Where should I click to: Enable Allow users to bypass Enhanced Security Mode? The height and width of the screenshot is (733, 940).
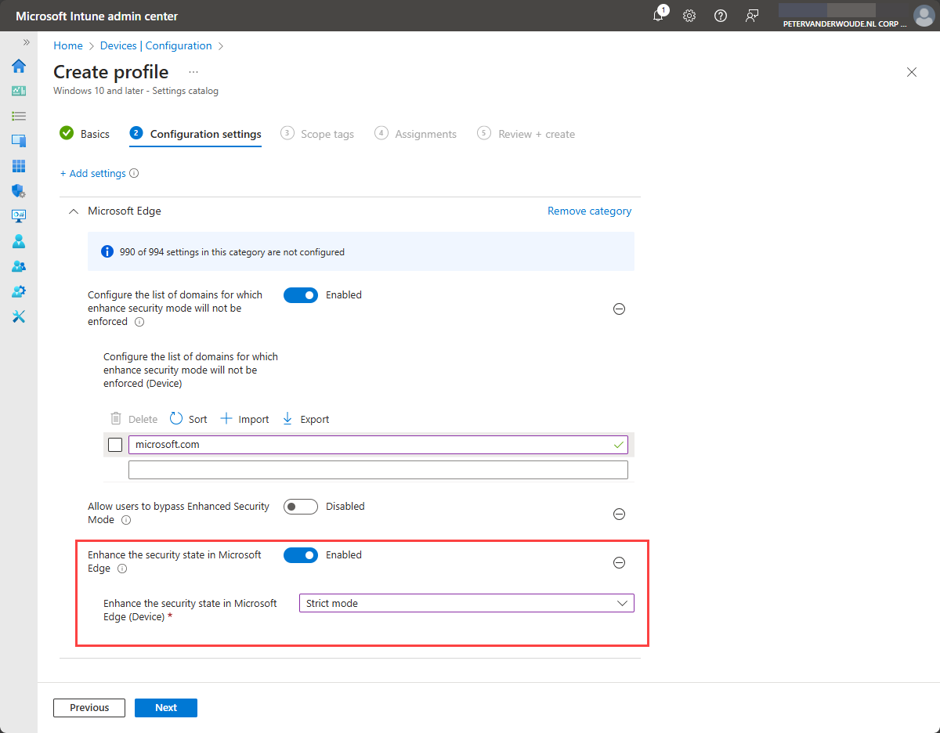(x=301, y=507)
